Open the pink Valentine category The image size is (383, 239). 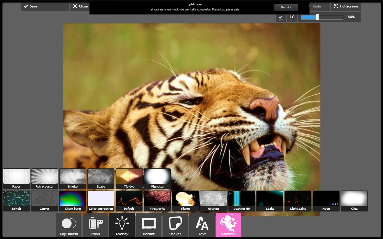click(228, 225)
